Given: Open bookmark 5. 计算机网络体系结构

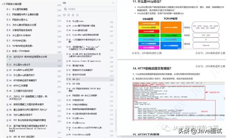Looking at the screenshot, I should pos(20,30).
